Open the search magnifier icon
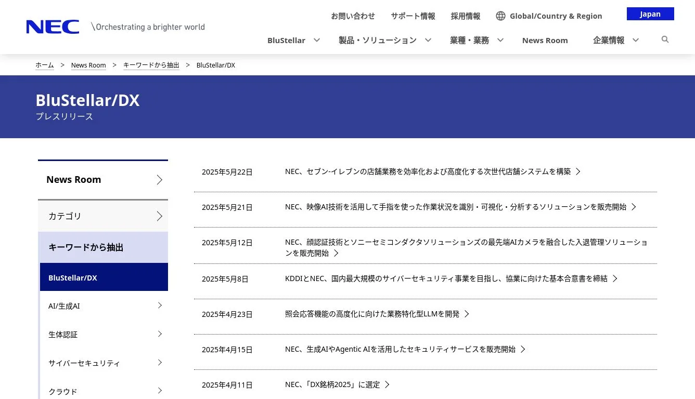This screenshot has height=399, width=695. pos(665,39)
